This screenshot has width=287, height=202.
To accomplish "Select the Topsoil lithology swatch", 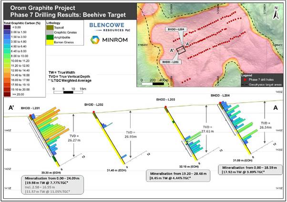I will pyautogui.click(x=49, y=28).
